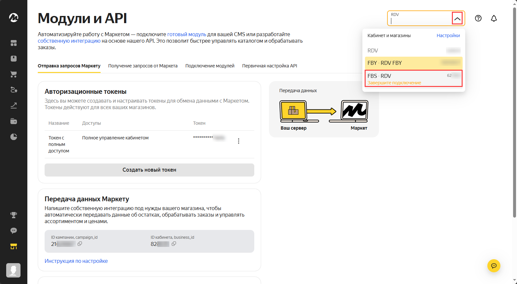This screenshot has width=517, height=284.
Task: Click the user avatar in the sidebar
Action: (13, 270)
